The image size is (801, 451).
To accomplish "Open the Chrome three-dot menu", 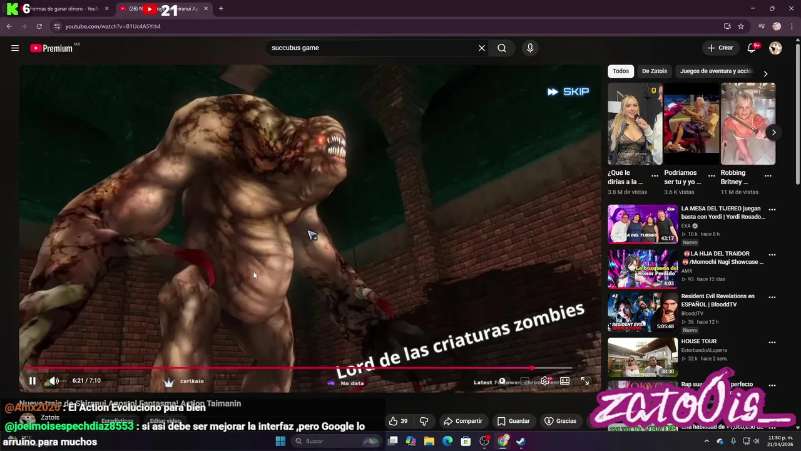I will [x=791, y=26].
